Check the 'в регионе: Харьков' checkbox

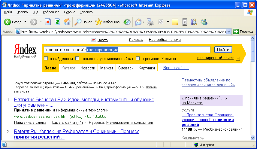pos(138,59)
